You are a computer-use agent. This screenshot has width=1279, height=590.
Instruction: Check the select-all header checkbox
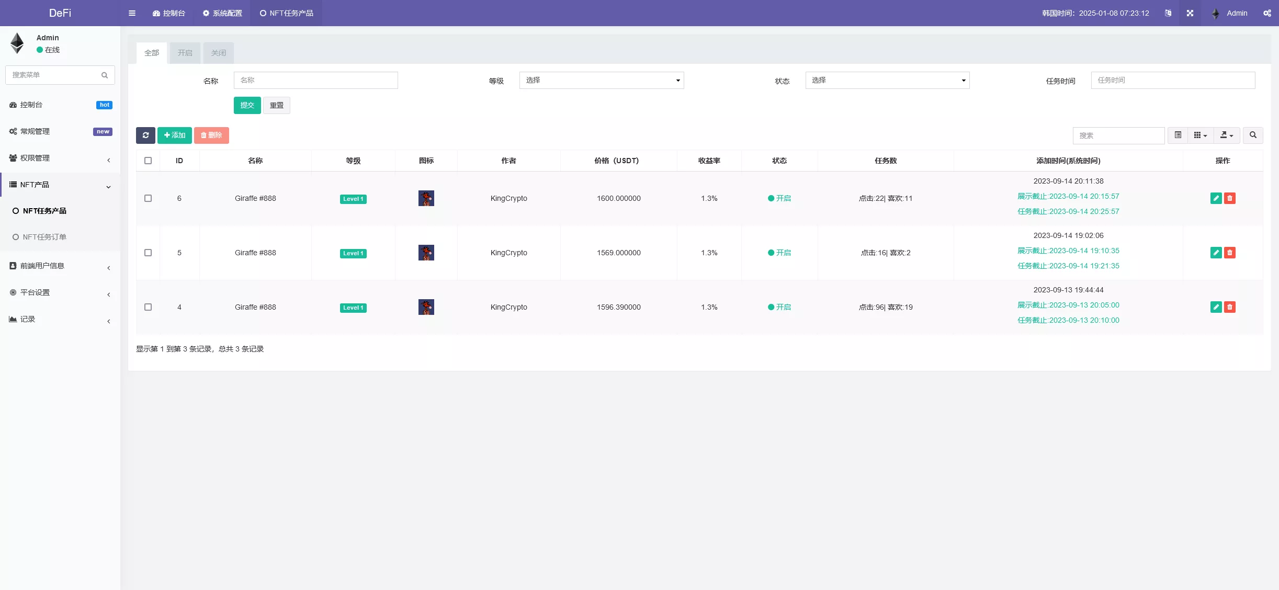[x=148, y=161]
